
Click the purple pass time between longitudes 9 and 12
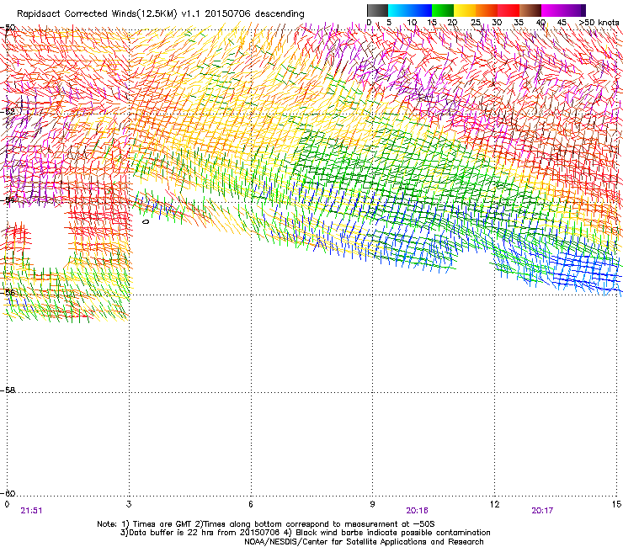(x=418, y=511)
